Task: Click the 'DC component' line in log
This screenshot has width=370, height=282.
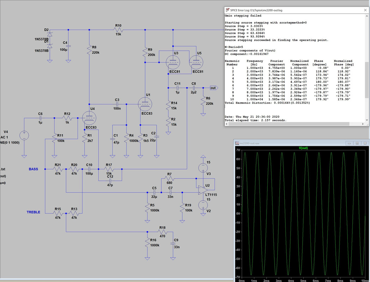Action: tap(247, 54)
